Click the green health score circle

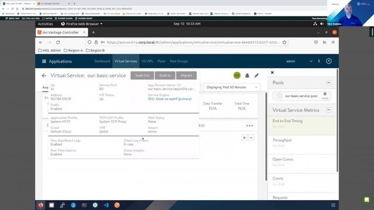(237, 75)
